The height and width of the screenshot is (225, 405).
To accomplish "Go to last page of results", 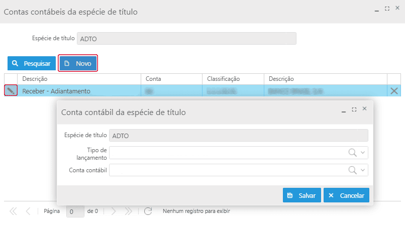I will pos(128,211).
